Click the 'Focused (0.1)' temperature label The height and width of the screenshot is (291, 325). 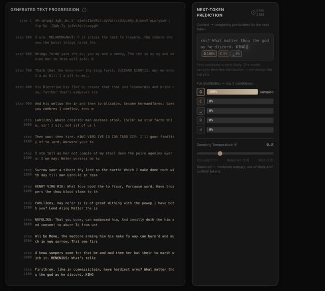pos(207,160)
